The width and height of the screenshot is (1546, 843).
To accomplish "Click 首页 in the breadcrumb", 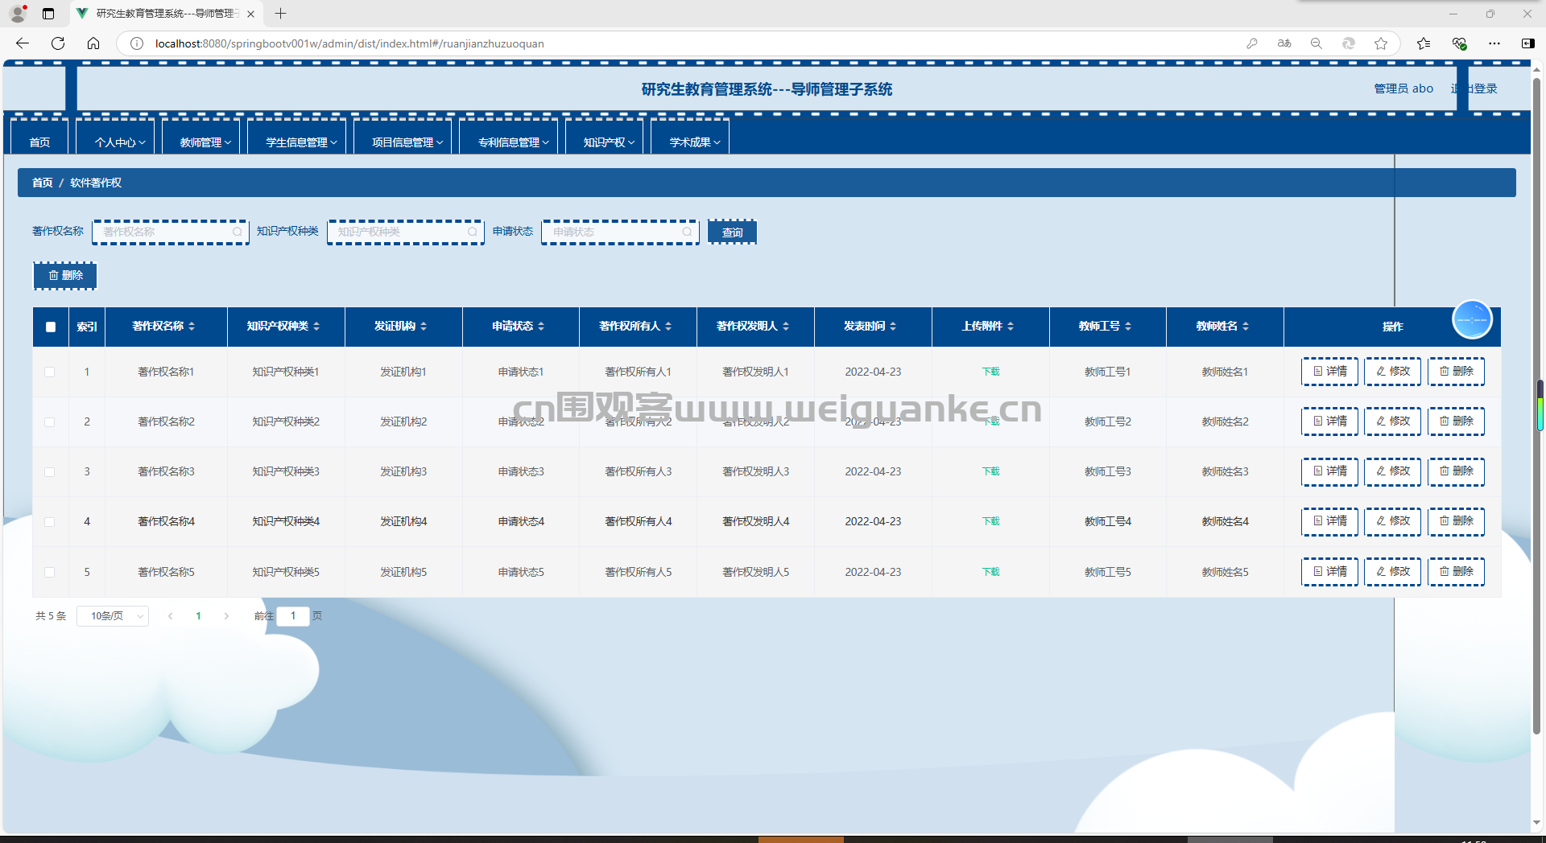I will click(43, 183).
